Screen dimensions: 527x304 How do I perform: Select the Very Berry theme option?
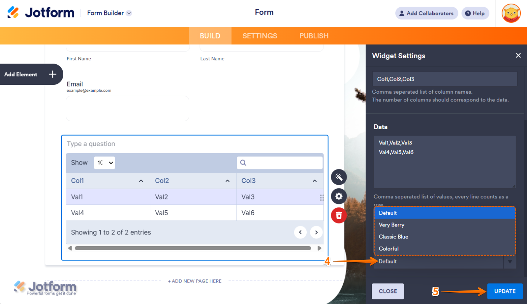[x=392, y=225]
